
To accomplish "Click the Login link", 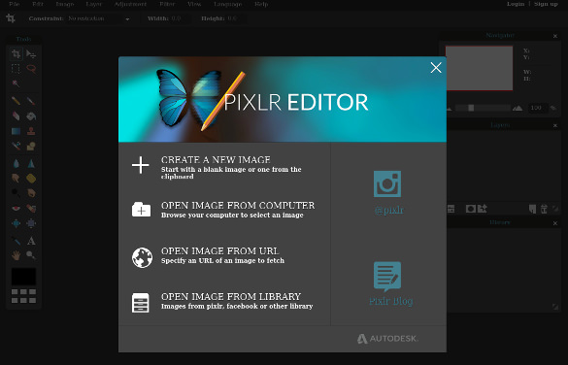I will click(x=516, y=4).
